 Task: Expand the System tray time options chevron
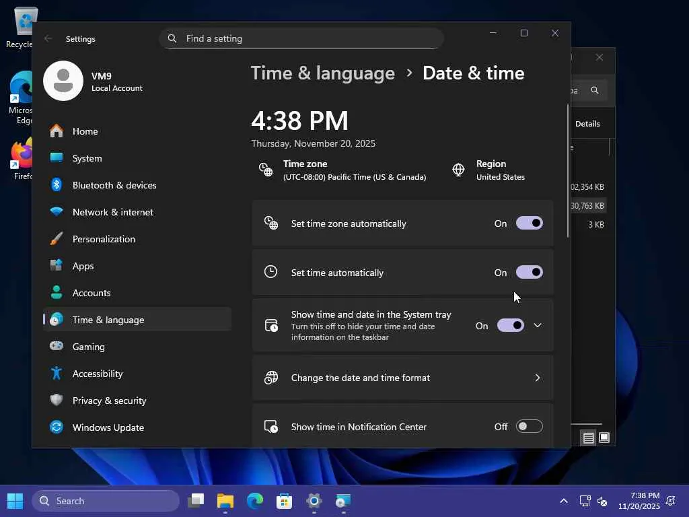click(538, 326)
